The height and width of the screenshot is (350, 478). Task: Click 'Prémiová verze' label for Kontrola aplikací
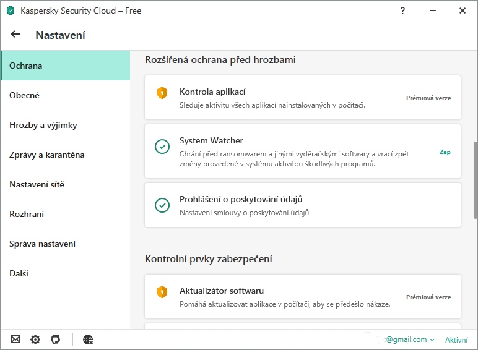pos(428,98)
